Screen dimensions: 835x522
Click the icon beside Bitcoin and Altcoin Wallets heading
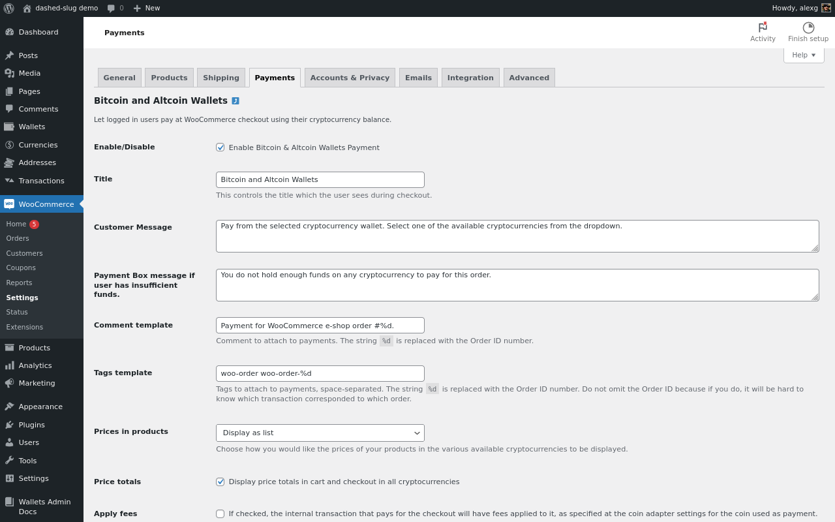[235, 100]
